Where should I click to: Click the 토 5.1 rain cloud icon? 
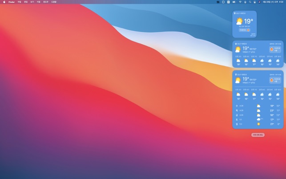[258, 119]
